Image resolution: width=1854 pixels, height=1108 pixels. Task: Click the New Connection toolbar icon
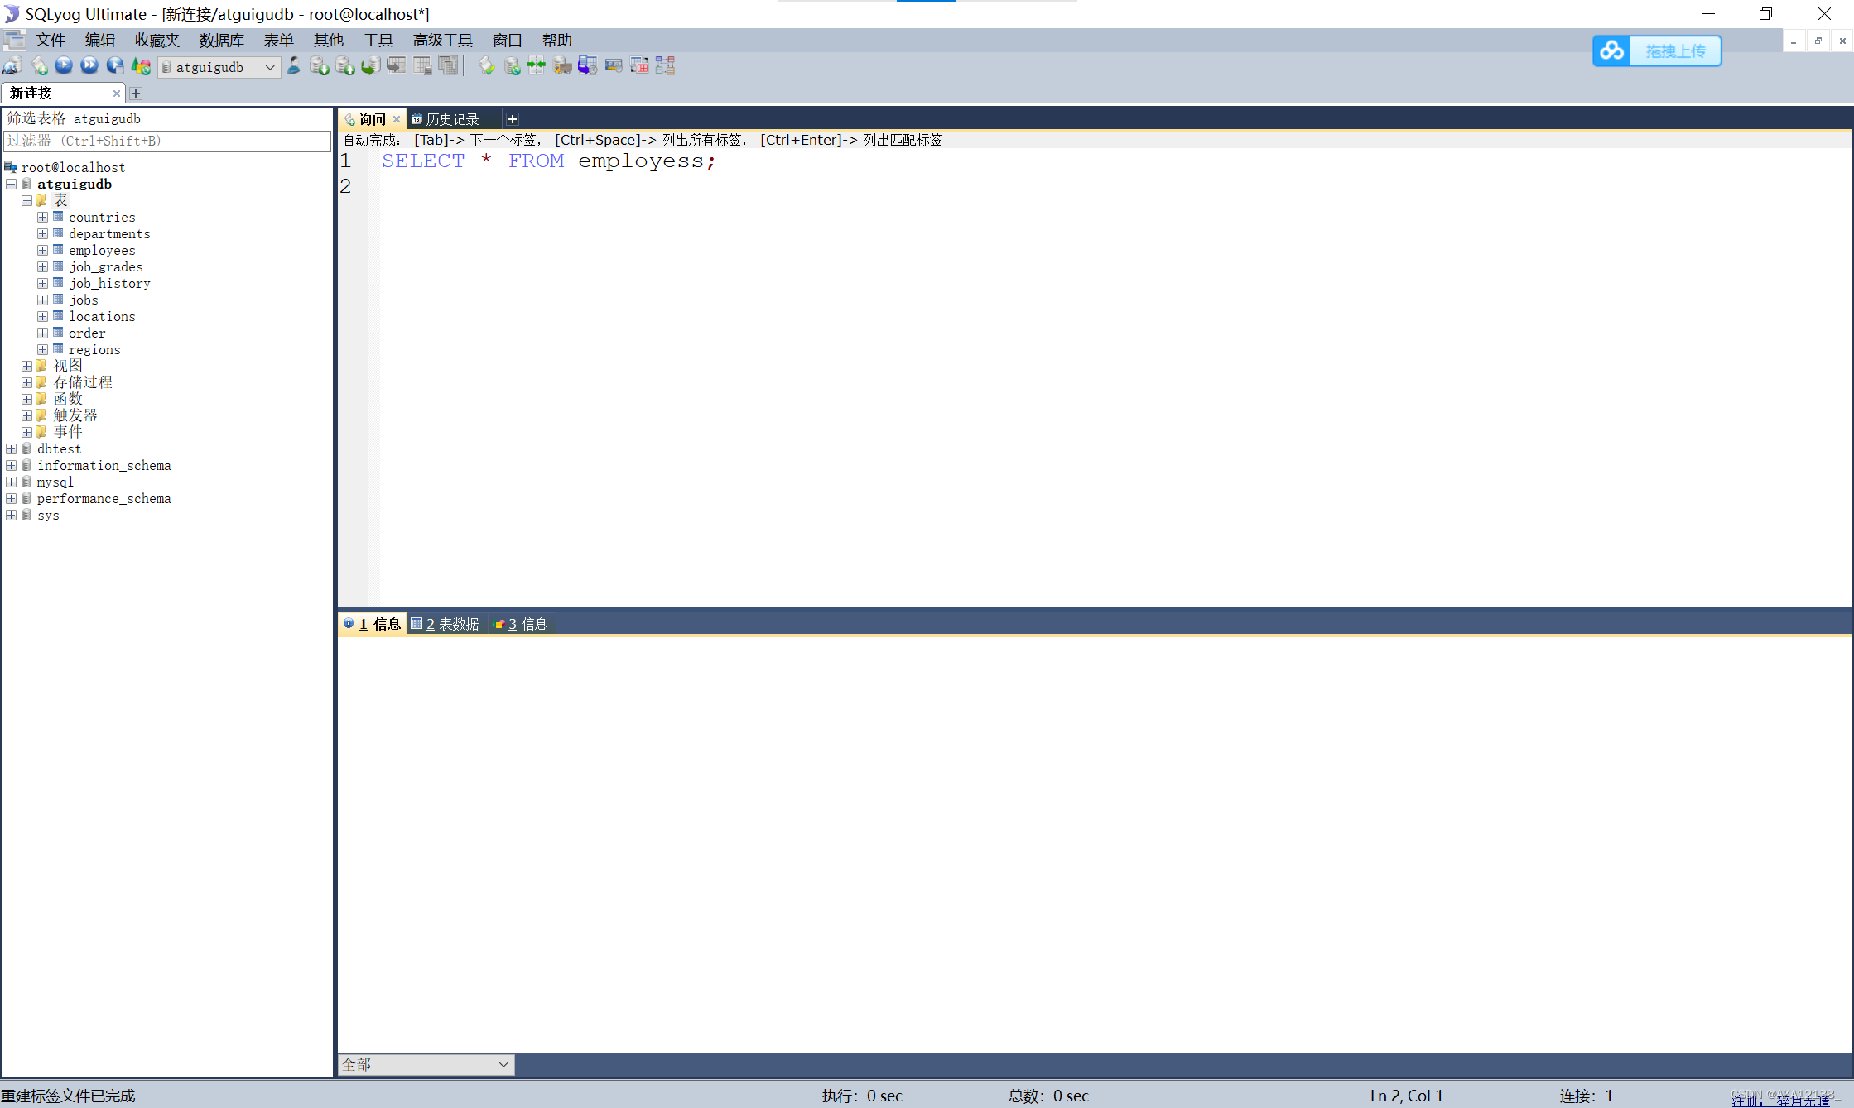point(12,66)
